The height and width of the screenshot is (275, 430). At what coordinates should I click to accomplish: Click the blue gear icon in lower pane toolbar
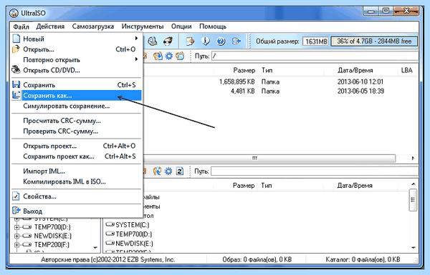(168, 171)
